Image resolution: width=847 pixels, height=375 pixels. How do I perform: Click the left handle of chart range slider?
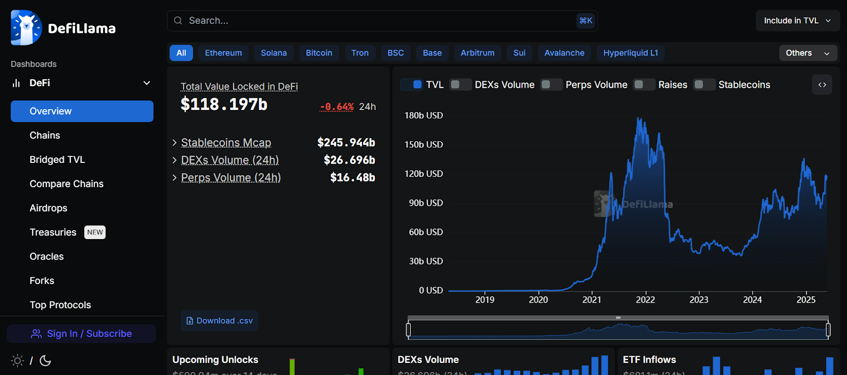[408, 330]
